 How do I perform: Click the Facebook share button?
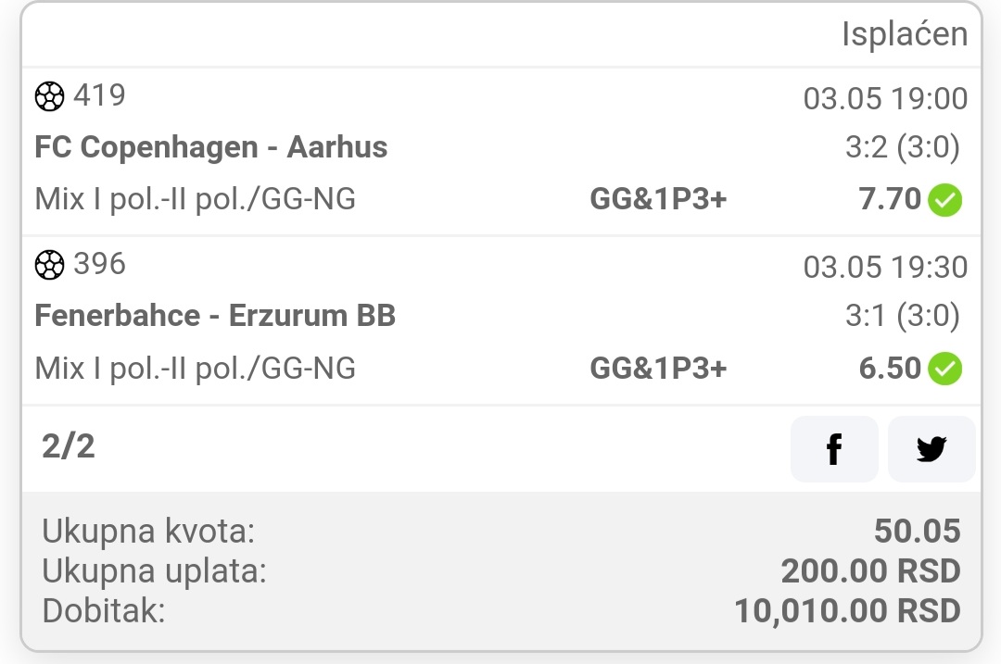coord(833,449)
